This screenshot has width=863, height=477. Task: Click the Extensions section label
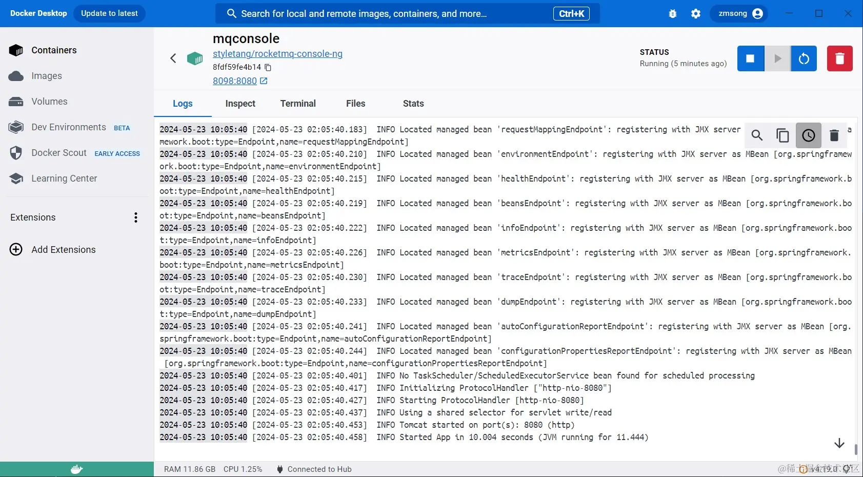[x=33, y=217]
